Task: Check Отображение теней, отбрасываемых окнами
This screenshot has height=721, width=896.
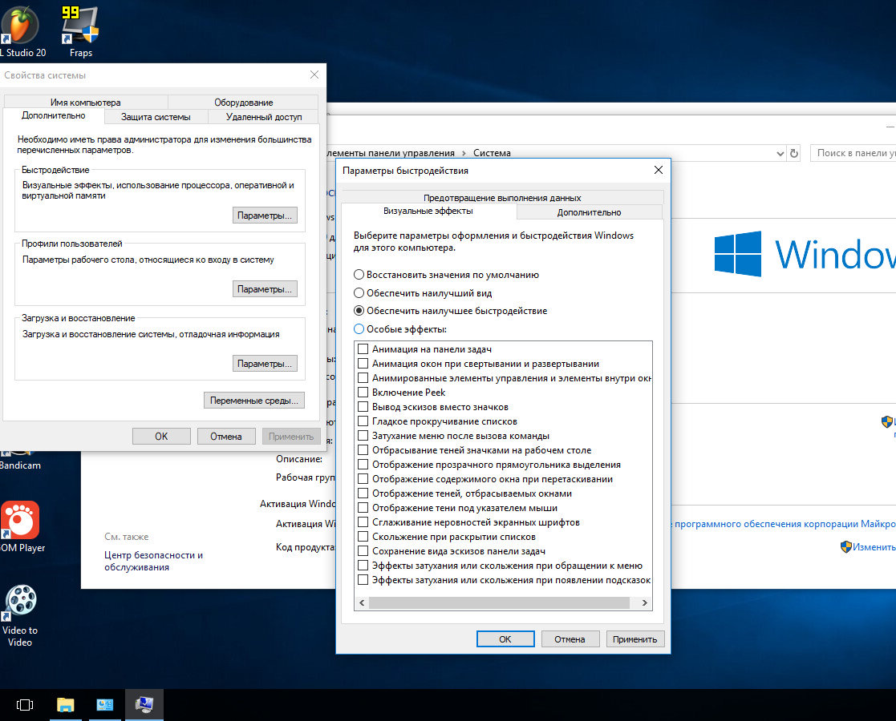Action: click(363, 493)
